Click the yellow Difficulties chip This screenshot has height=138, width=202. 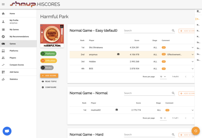[x=48, y=61]
